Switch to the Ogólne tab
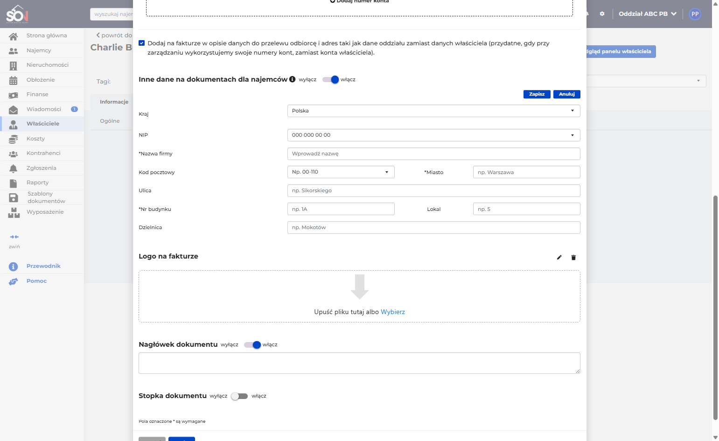This screenshot has width=719, height=441. pyautogui.click(x=110, y=121)
